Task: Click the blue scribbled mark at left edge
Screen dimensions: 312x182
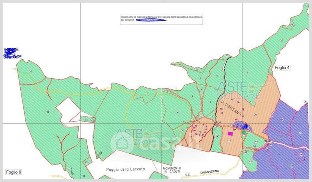Action: tap(12, 53)
